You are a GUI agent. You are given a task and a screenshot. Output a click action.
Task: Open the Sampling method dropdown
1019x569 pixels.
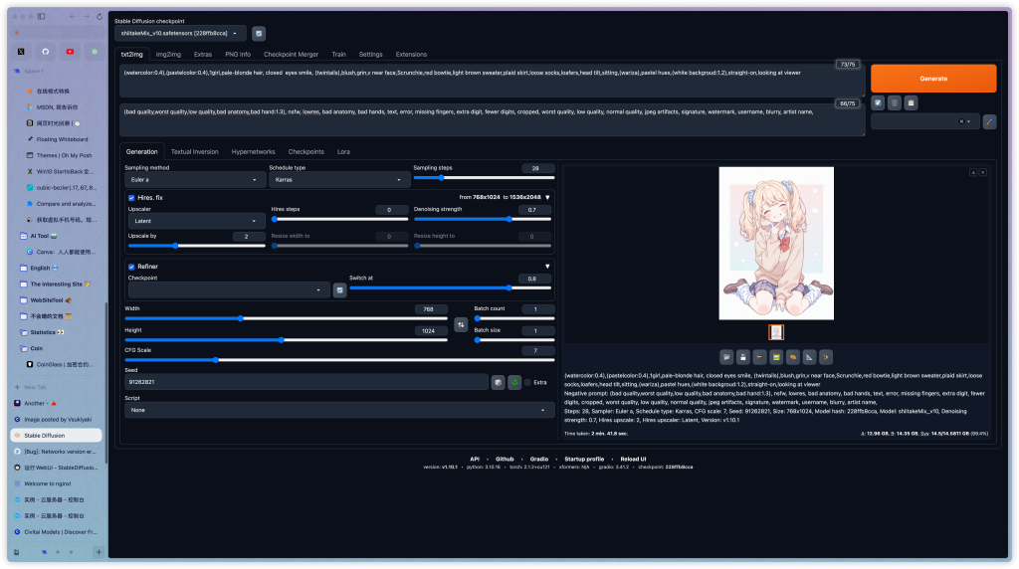click(194, 180)
